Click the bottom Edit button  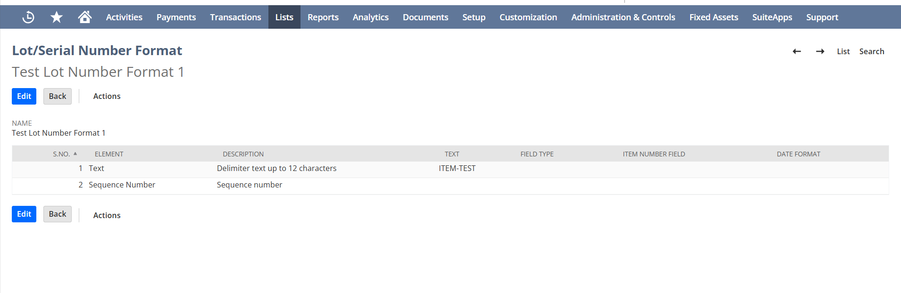coord(24,214)
